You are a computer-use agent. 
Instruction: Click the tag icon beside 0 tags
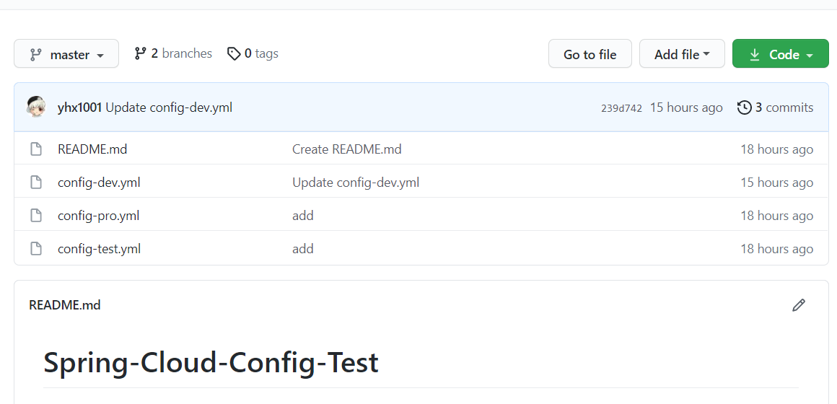point(233,54)
